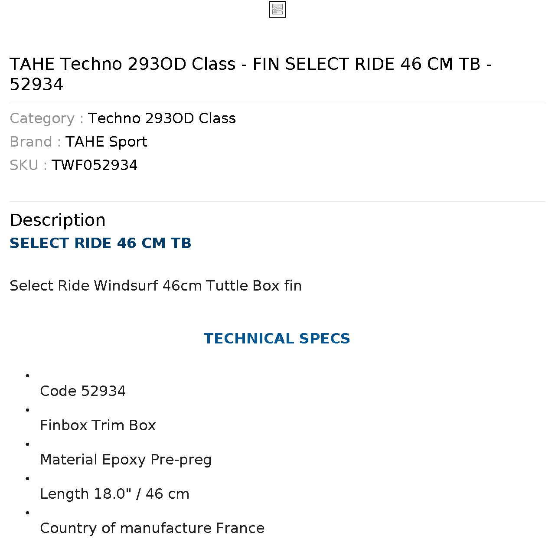Click the Description section heading
Screen dimensions: 555x559
58,220
